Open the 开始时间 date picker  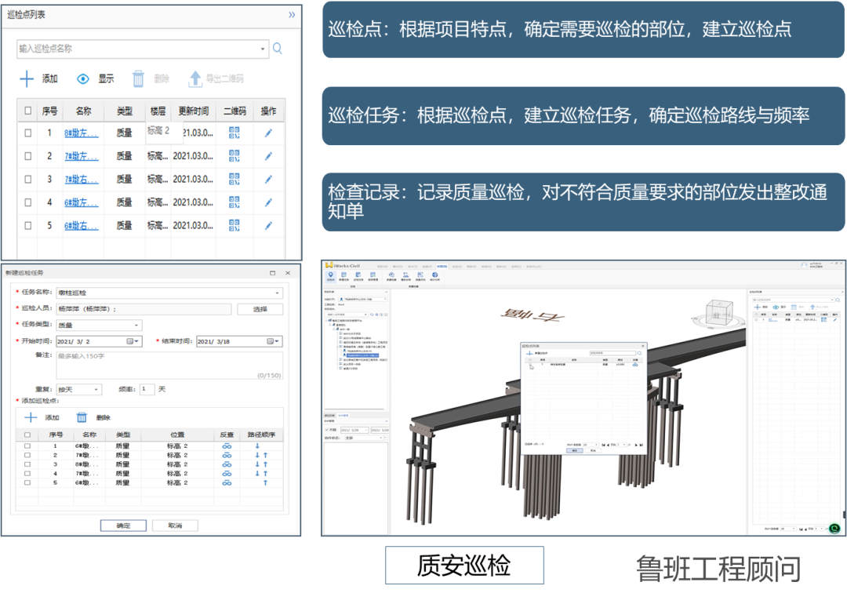tap(133, 341)
